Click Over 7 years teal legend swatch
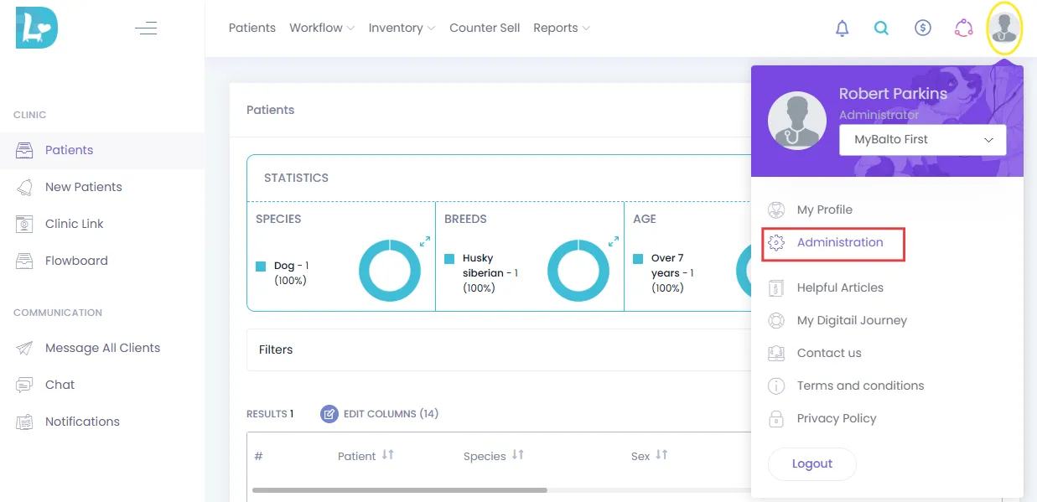This screenshot has height=502, width=1037. click(x=638, y=259)
